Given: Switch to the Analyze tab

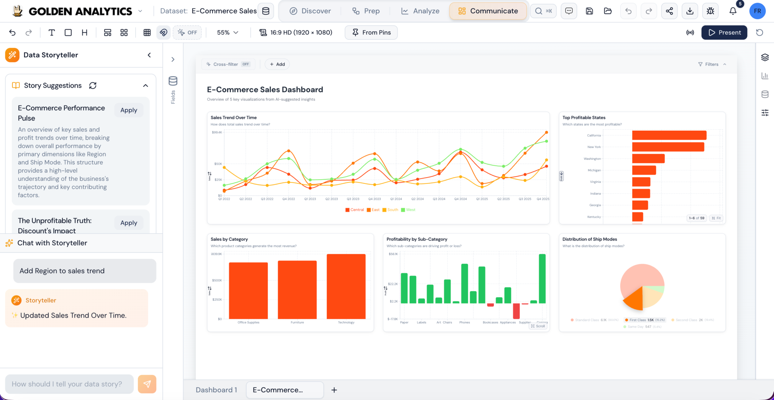Looking at the screenshot, I should click(x=420, y=11).
